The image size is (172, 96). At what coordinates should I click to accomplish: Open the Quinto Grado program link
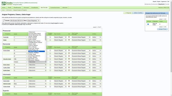tap(6, 70)
